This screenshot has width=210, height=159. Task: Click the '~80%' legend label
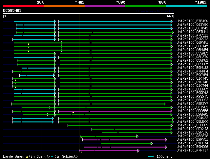click(161, 2)
